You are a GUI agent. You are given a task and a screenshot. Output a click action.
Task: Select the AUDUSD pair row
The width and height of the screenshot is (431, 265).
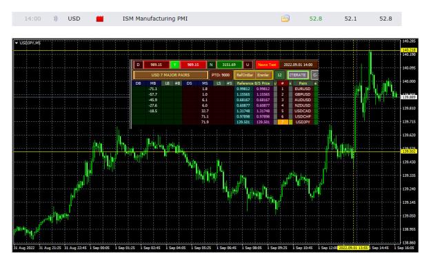coord(303,100)
